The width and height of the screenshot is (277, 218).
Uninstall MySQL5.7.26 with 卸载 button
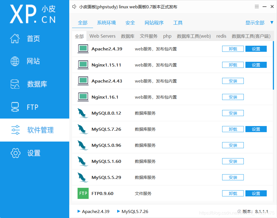click(x=233, y=129)
